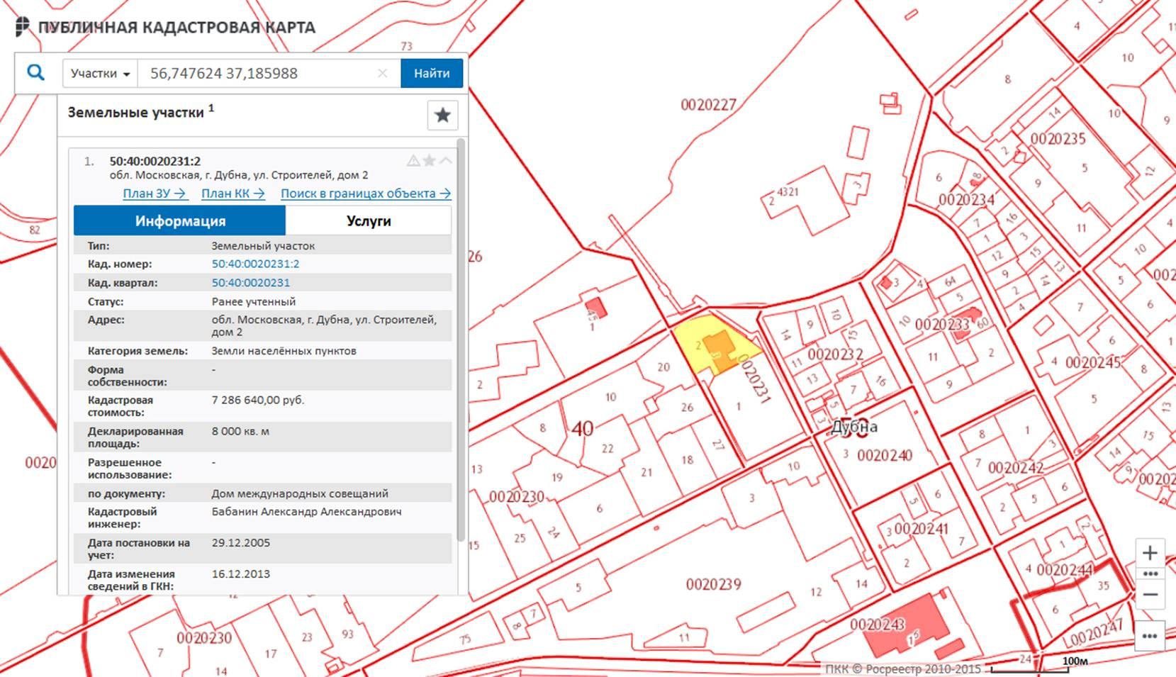The height and width of the screenshot is (677, 1176).
Task: Open favorites with the dark star button
Action: [442, 115]
